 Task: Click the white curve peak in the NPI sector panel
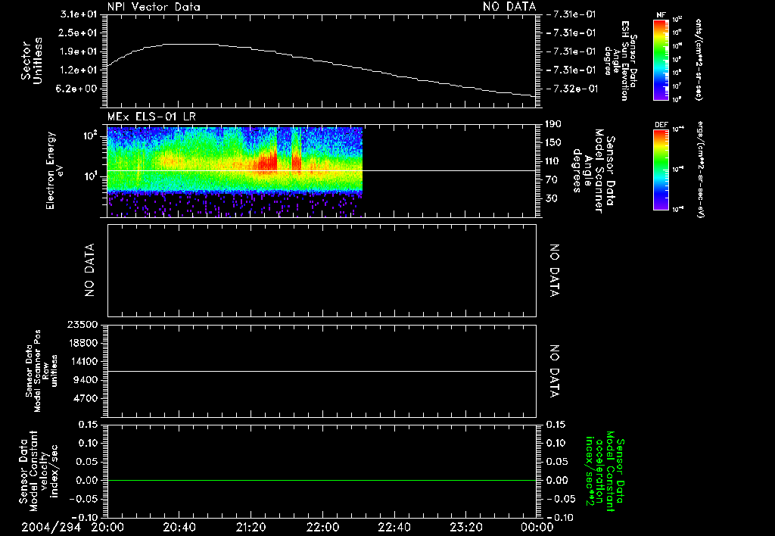pos(190,44)
